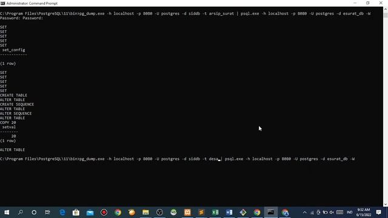The width and height of the screenshot is (388, 218).
Task: Click 'ALTER SEQUENCE' output line
Action: (16, 113)
